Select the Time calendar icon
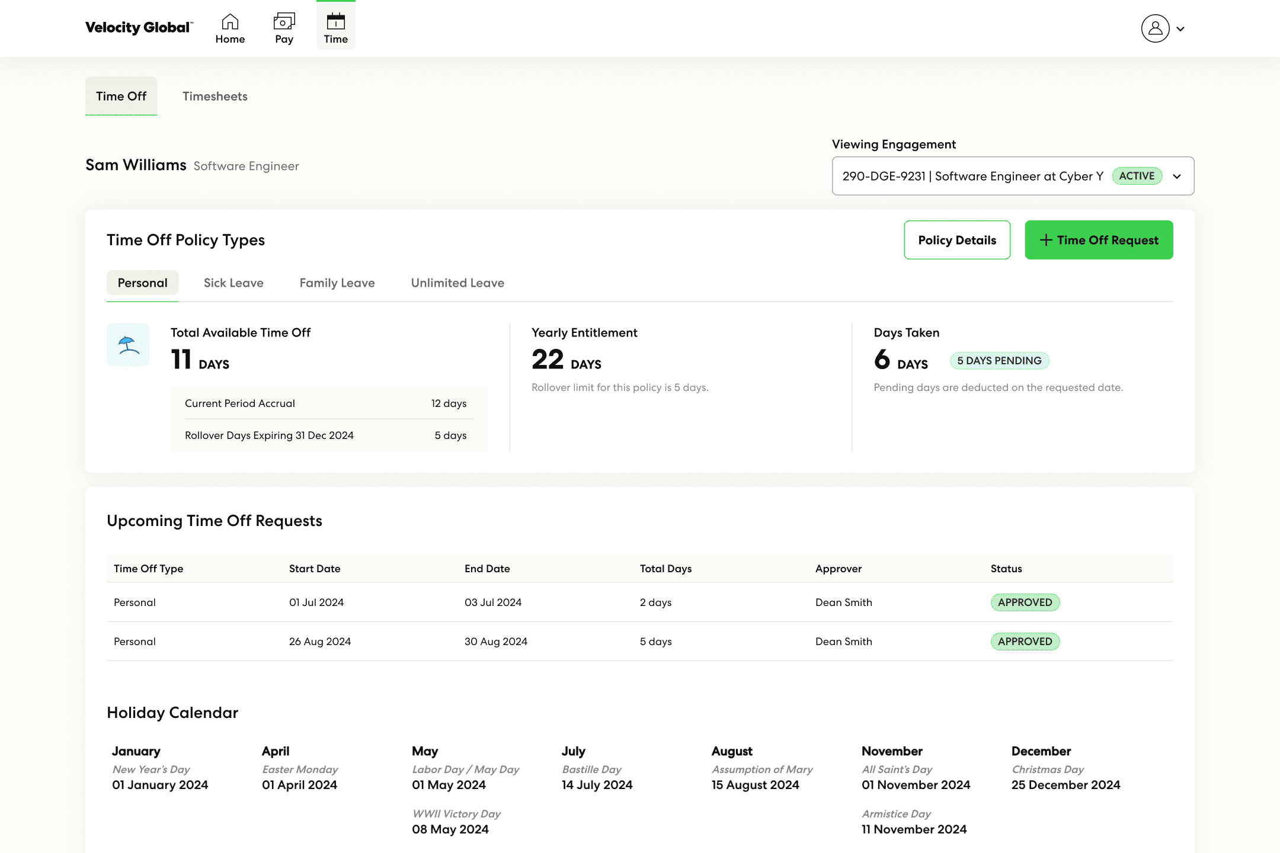Viewport: 1280px width, 853px height. (x=335, y=22)
